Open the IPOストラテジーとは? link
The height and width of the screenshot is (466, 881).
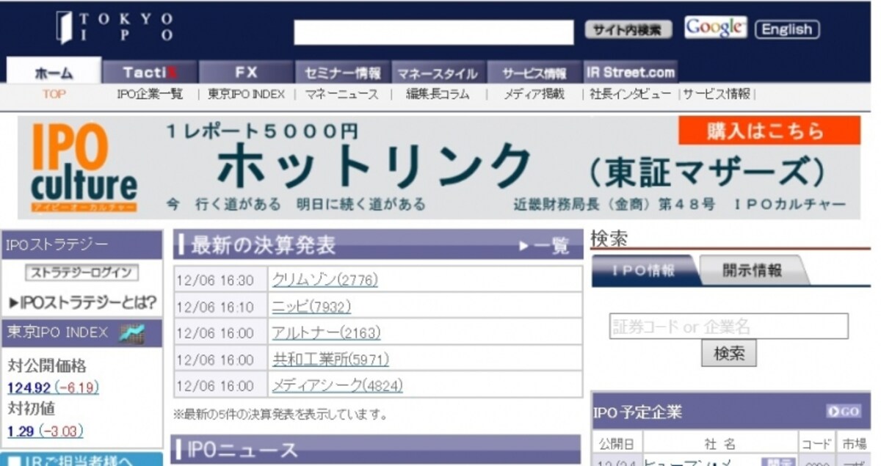click(x=83, y=302)
